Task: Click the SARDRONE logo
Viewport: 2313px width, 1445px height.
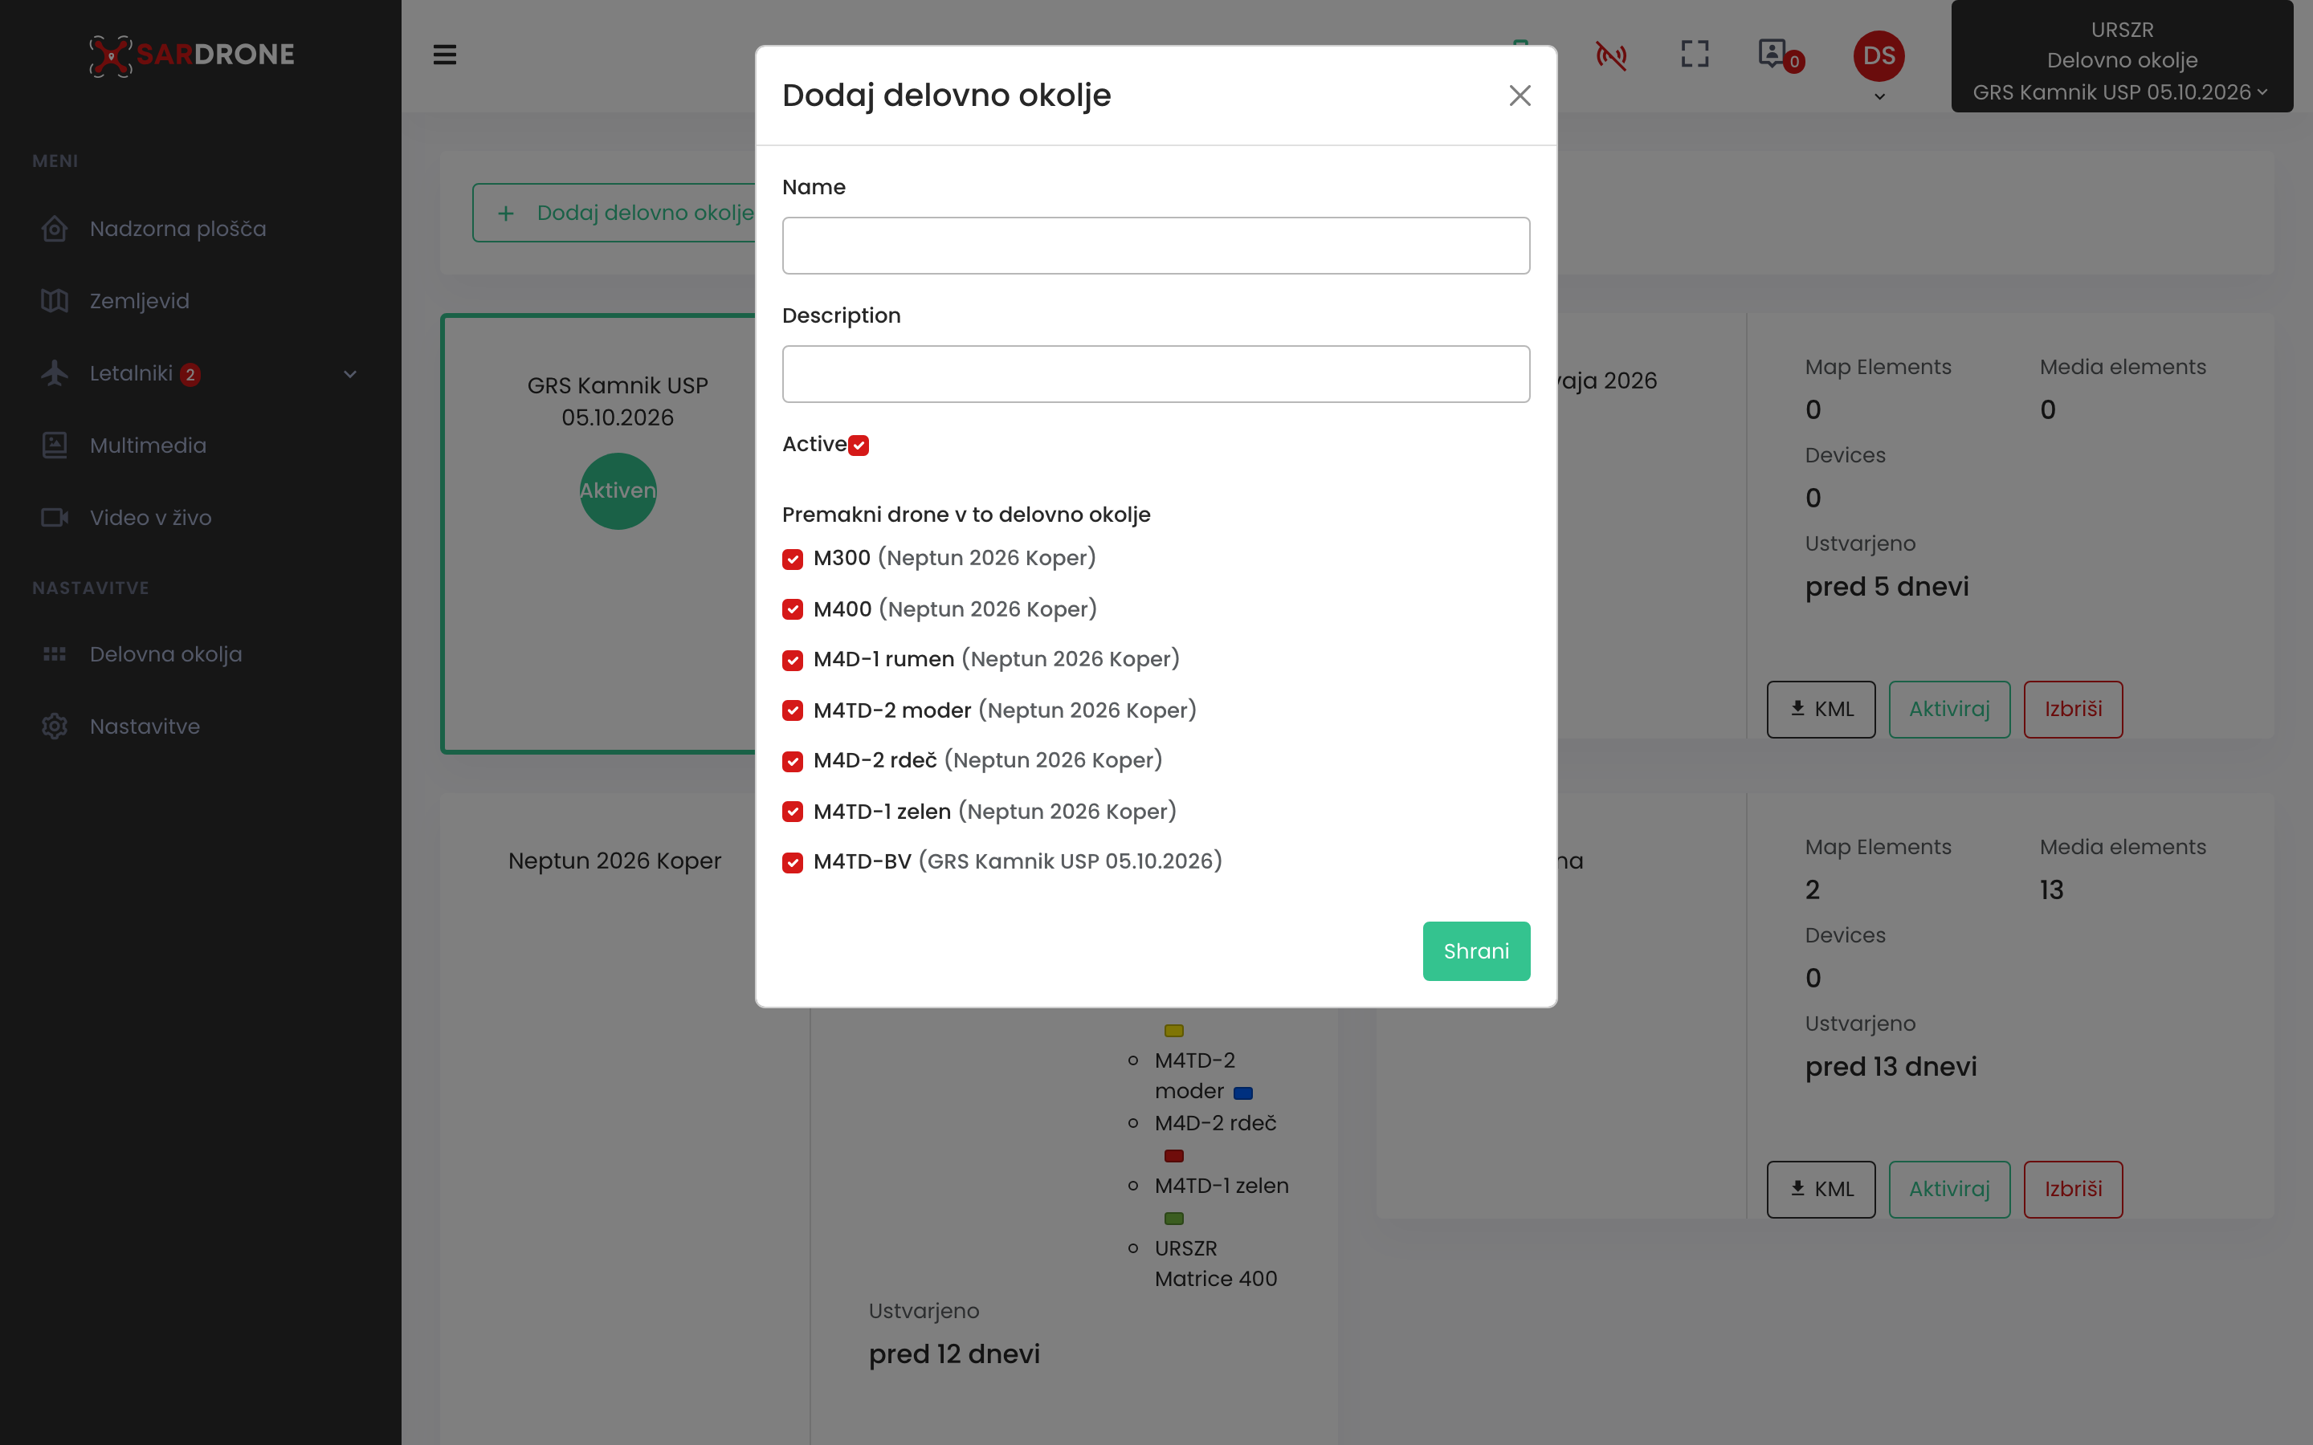Action: [191, 55]
